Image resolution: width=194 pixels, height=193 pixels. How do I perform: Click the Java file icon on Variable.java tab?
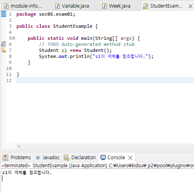click(57, 6)
